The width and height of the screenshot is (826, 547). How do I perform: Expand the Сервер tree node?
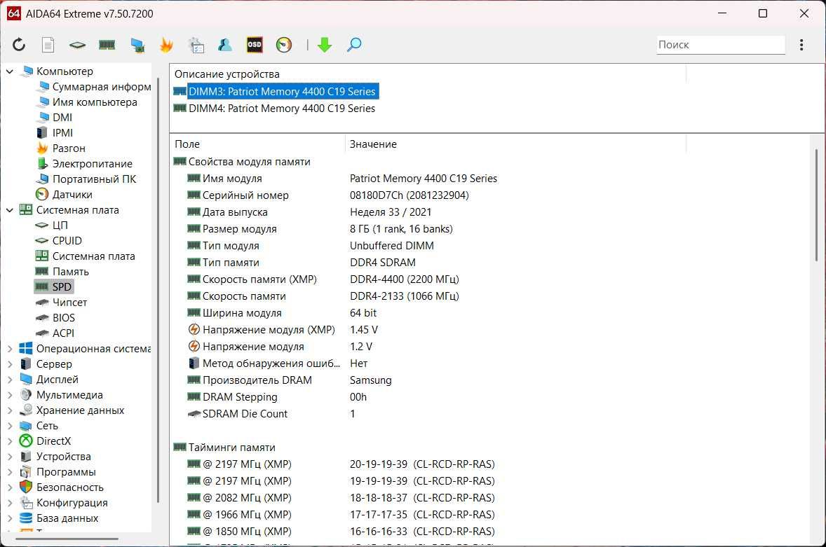pos(10,364)
